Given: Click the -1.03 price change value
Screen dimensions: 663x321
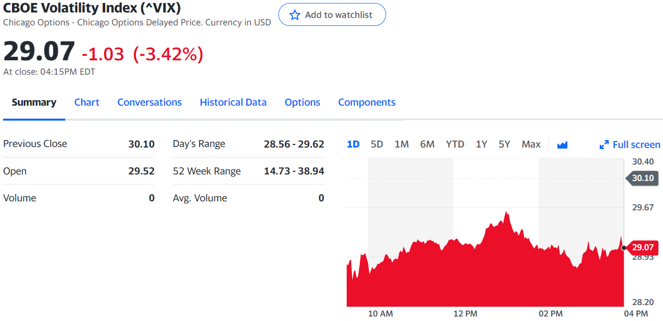Looking at the screenshot, I should point(103,54).
